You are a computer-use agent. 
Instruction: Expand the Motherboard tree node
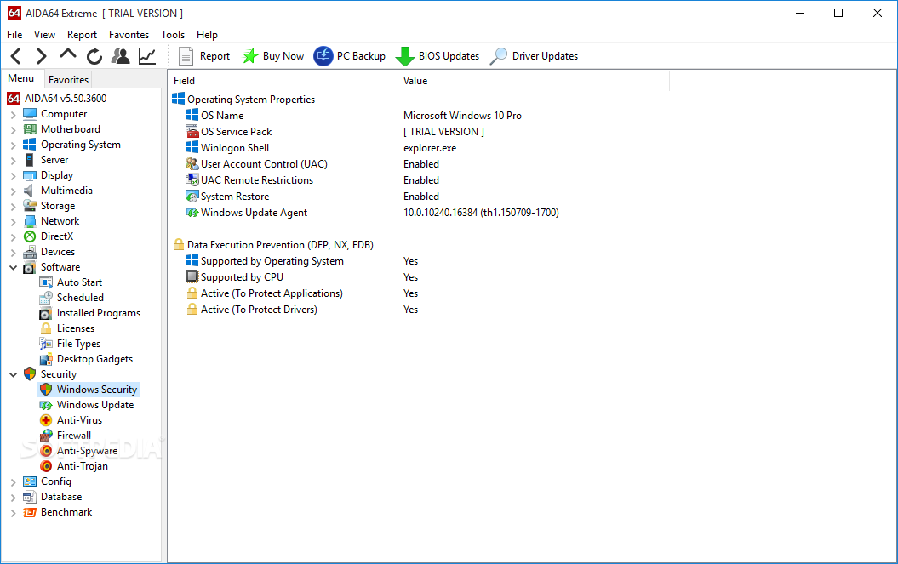[13, 130]
